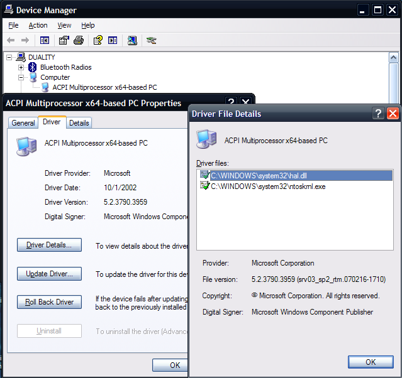Screen dimensions: 402x378
Task: Toggle the action pane toolbar icon
Action: 113,40
